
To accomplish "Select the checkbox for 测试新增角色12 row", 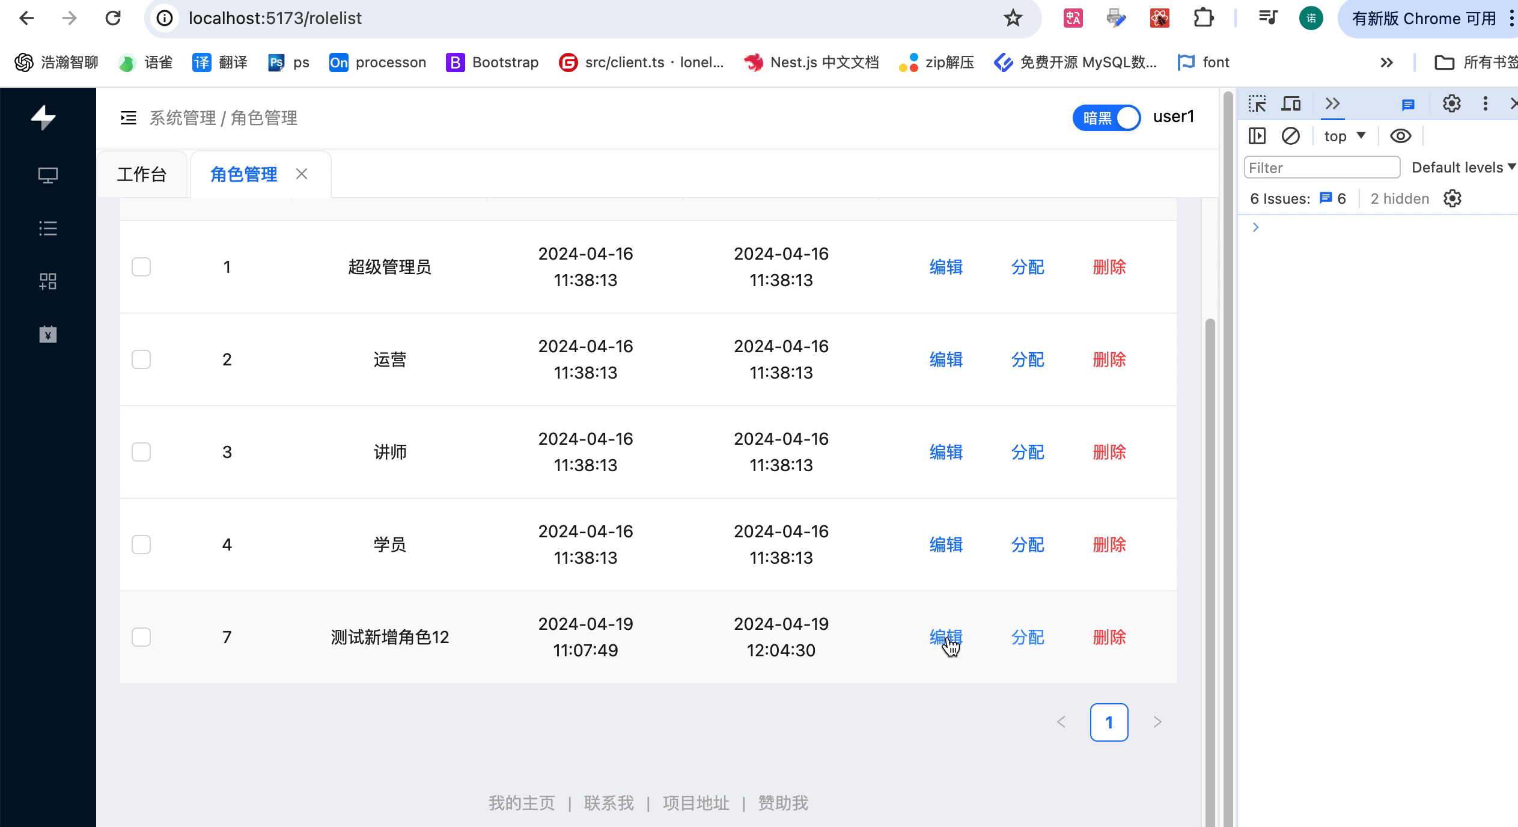I will tap(141, 637).
